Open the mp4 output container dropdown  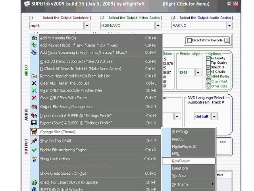coord(87,25)
